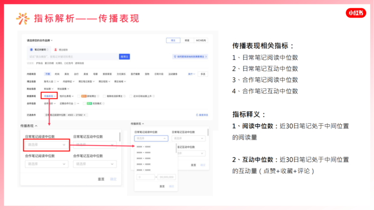This screenshot has width=374, height=210.
Task: Expand the 账号人设 filter dropdown
Action: (x=51, y=82)
